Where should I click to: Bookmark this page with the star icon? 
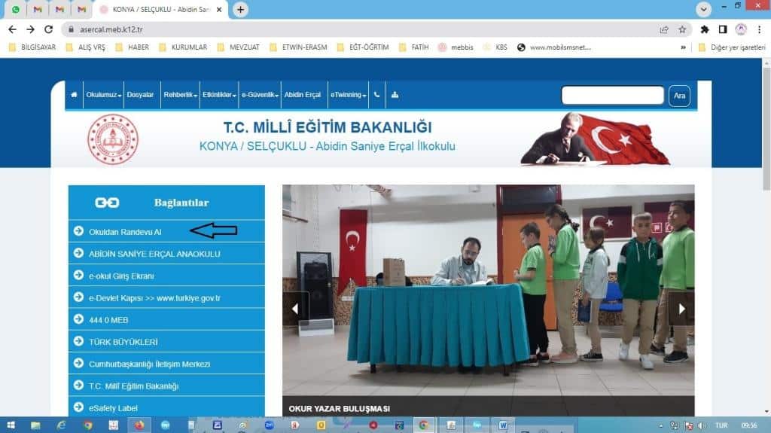point(682,29)
